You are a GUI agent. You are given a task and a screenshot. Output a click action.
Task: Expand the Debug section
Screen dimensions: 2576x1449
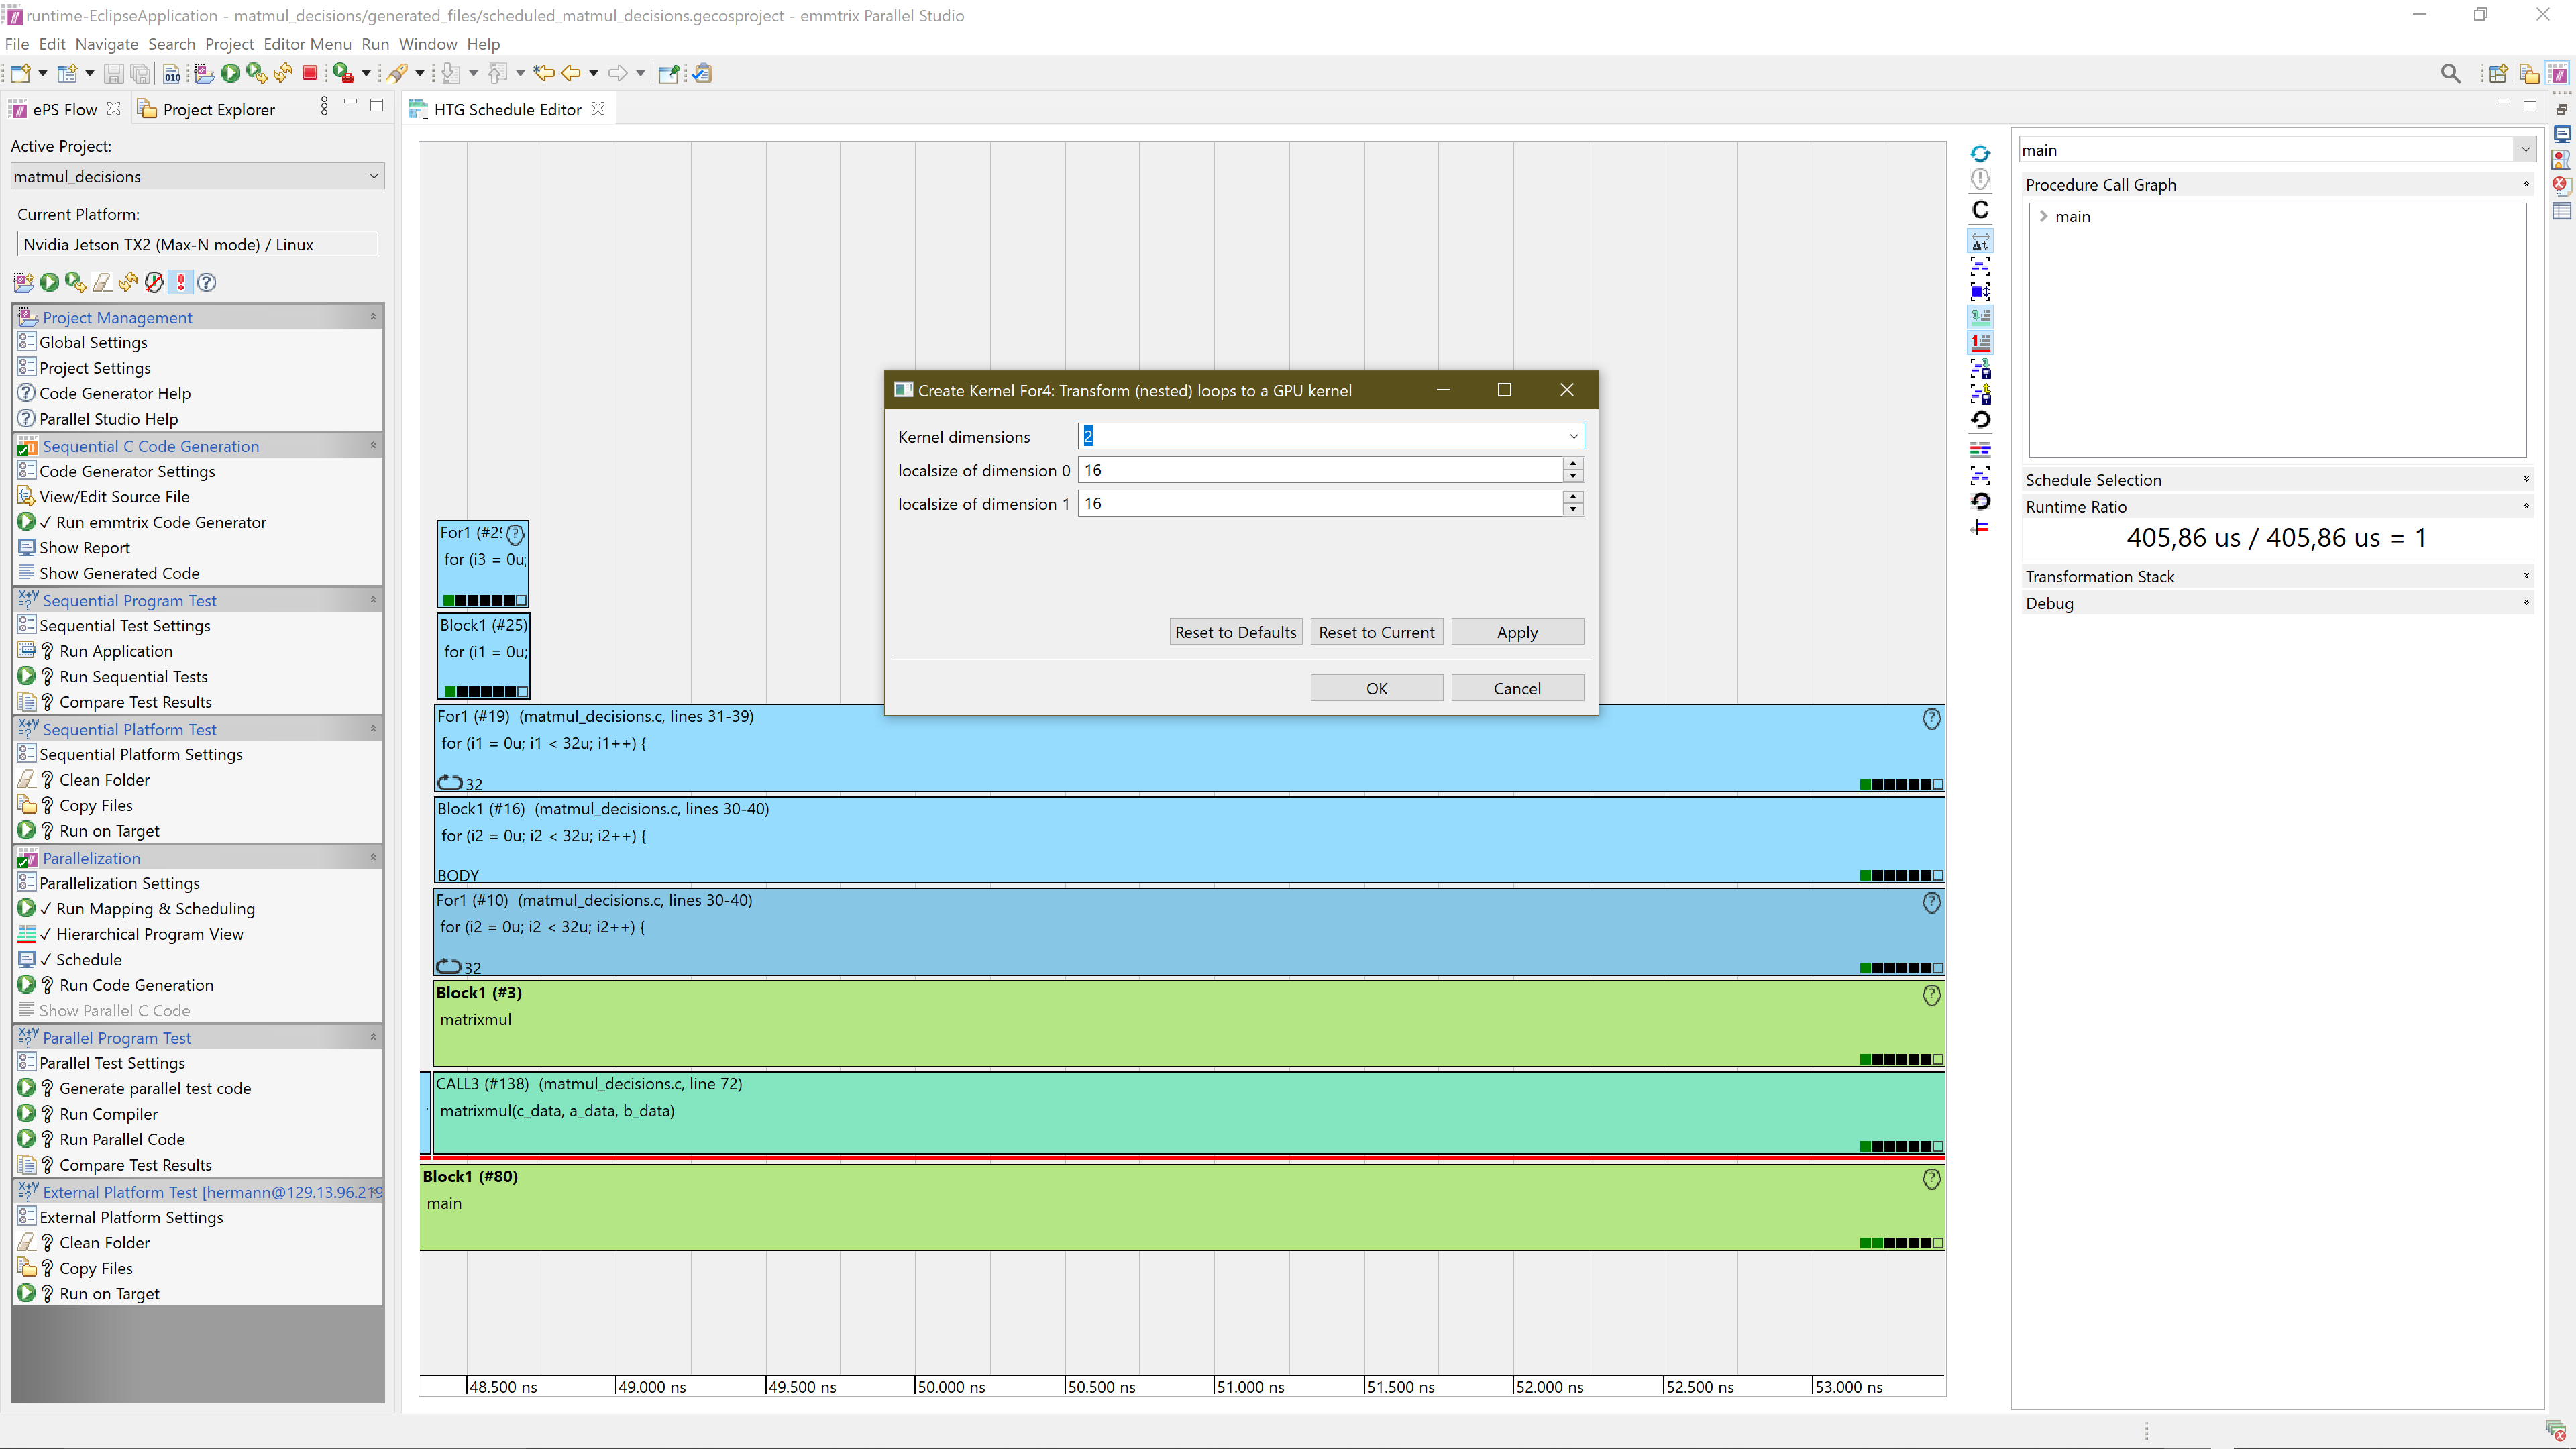2526,604
